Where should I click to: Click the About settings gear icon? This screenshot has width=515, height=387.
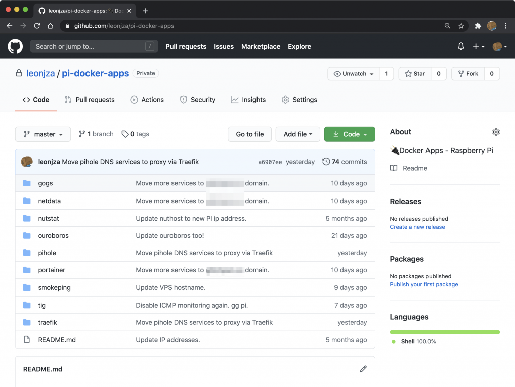click(496, 132)
